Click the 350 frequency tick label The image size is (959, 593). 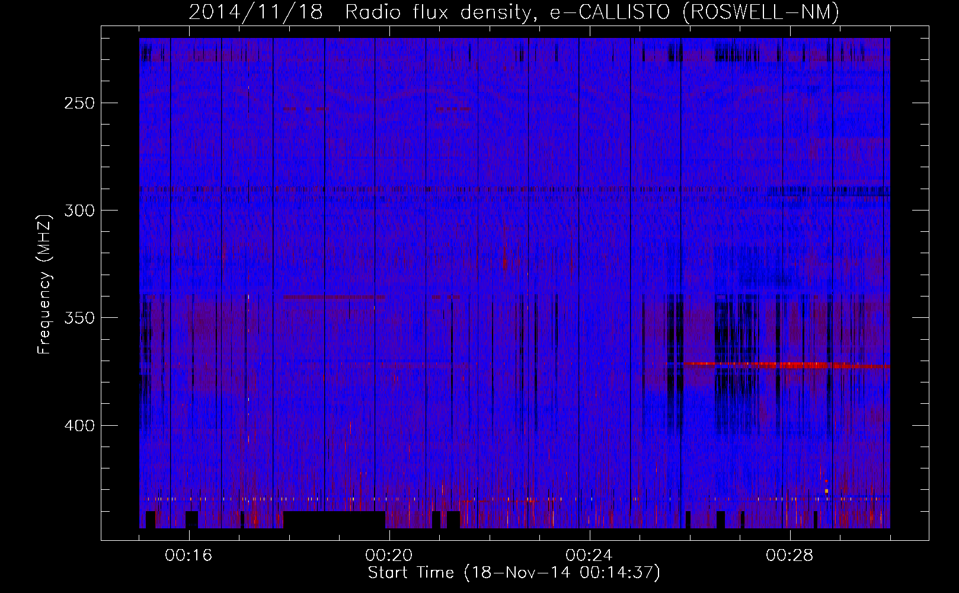[79, 318]
